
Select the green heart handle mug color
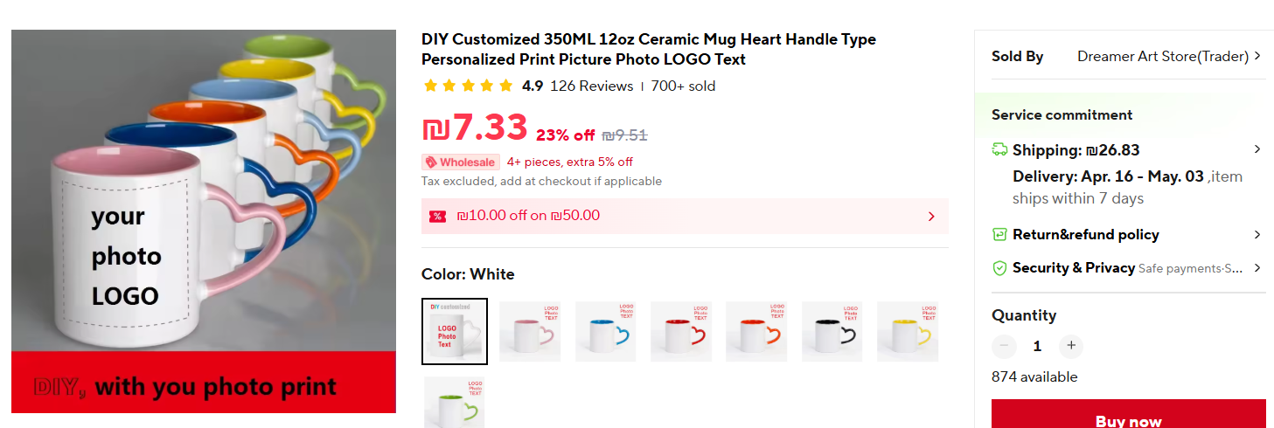[455, 403]
